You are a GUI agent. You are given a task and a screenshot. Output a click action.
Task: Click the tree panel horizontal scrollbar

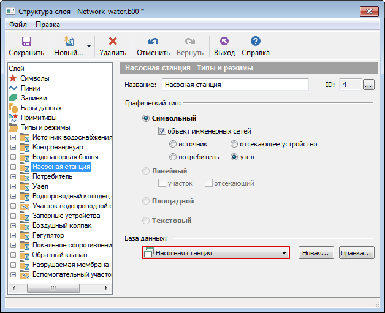click(x=61, y=287)
